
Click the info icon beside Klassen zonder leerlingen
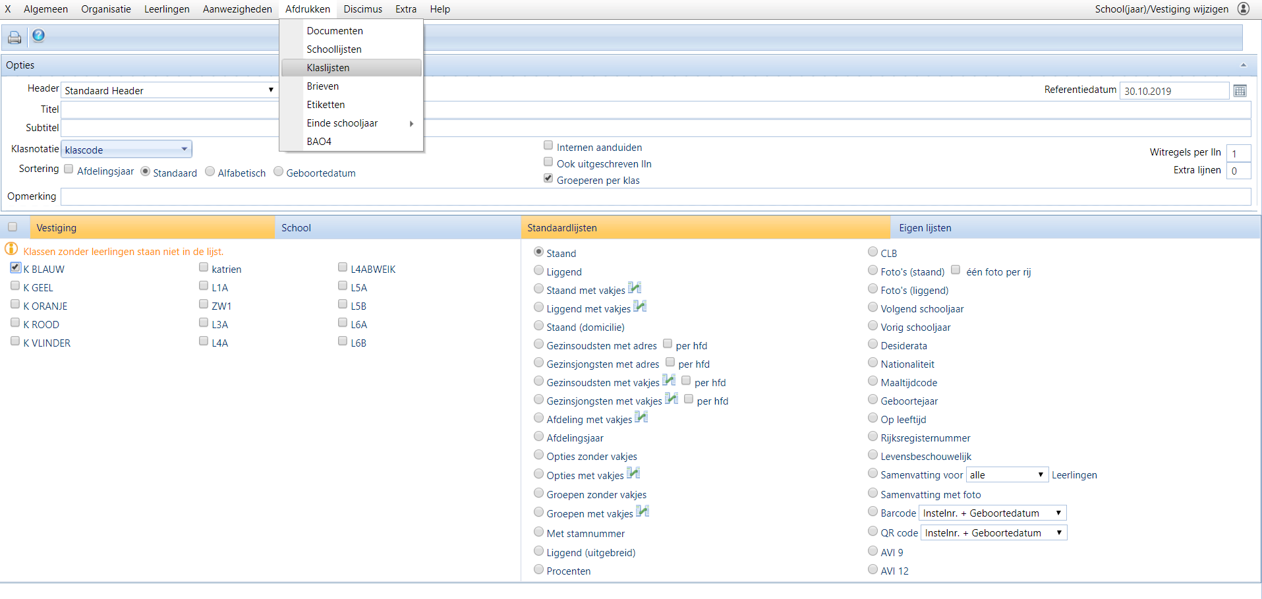[11, 249]
